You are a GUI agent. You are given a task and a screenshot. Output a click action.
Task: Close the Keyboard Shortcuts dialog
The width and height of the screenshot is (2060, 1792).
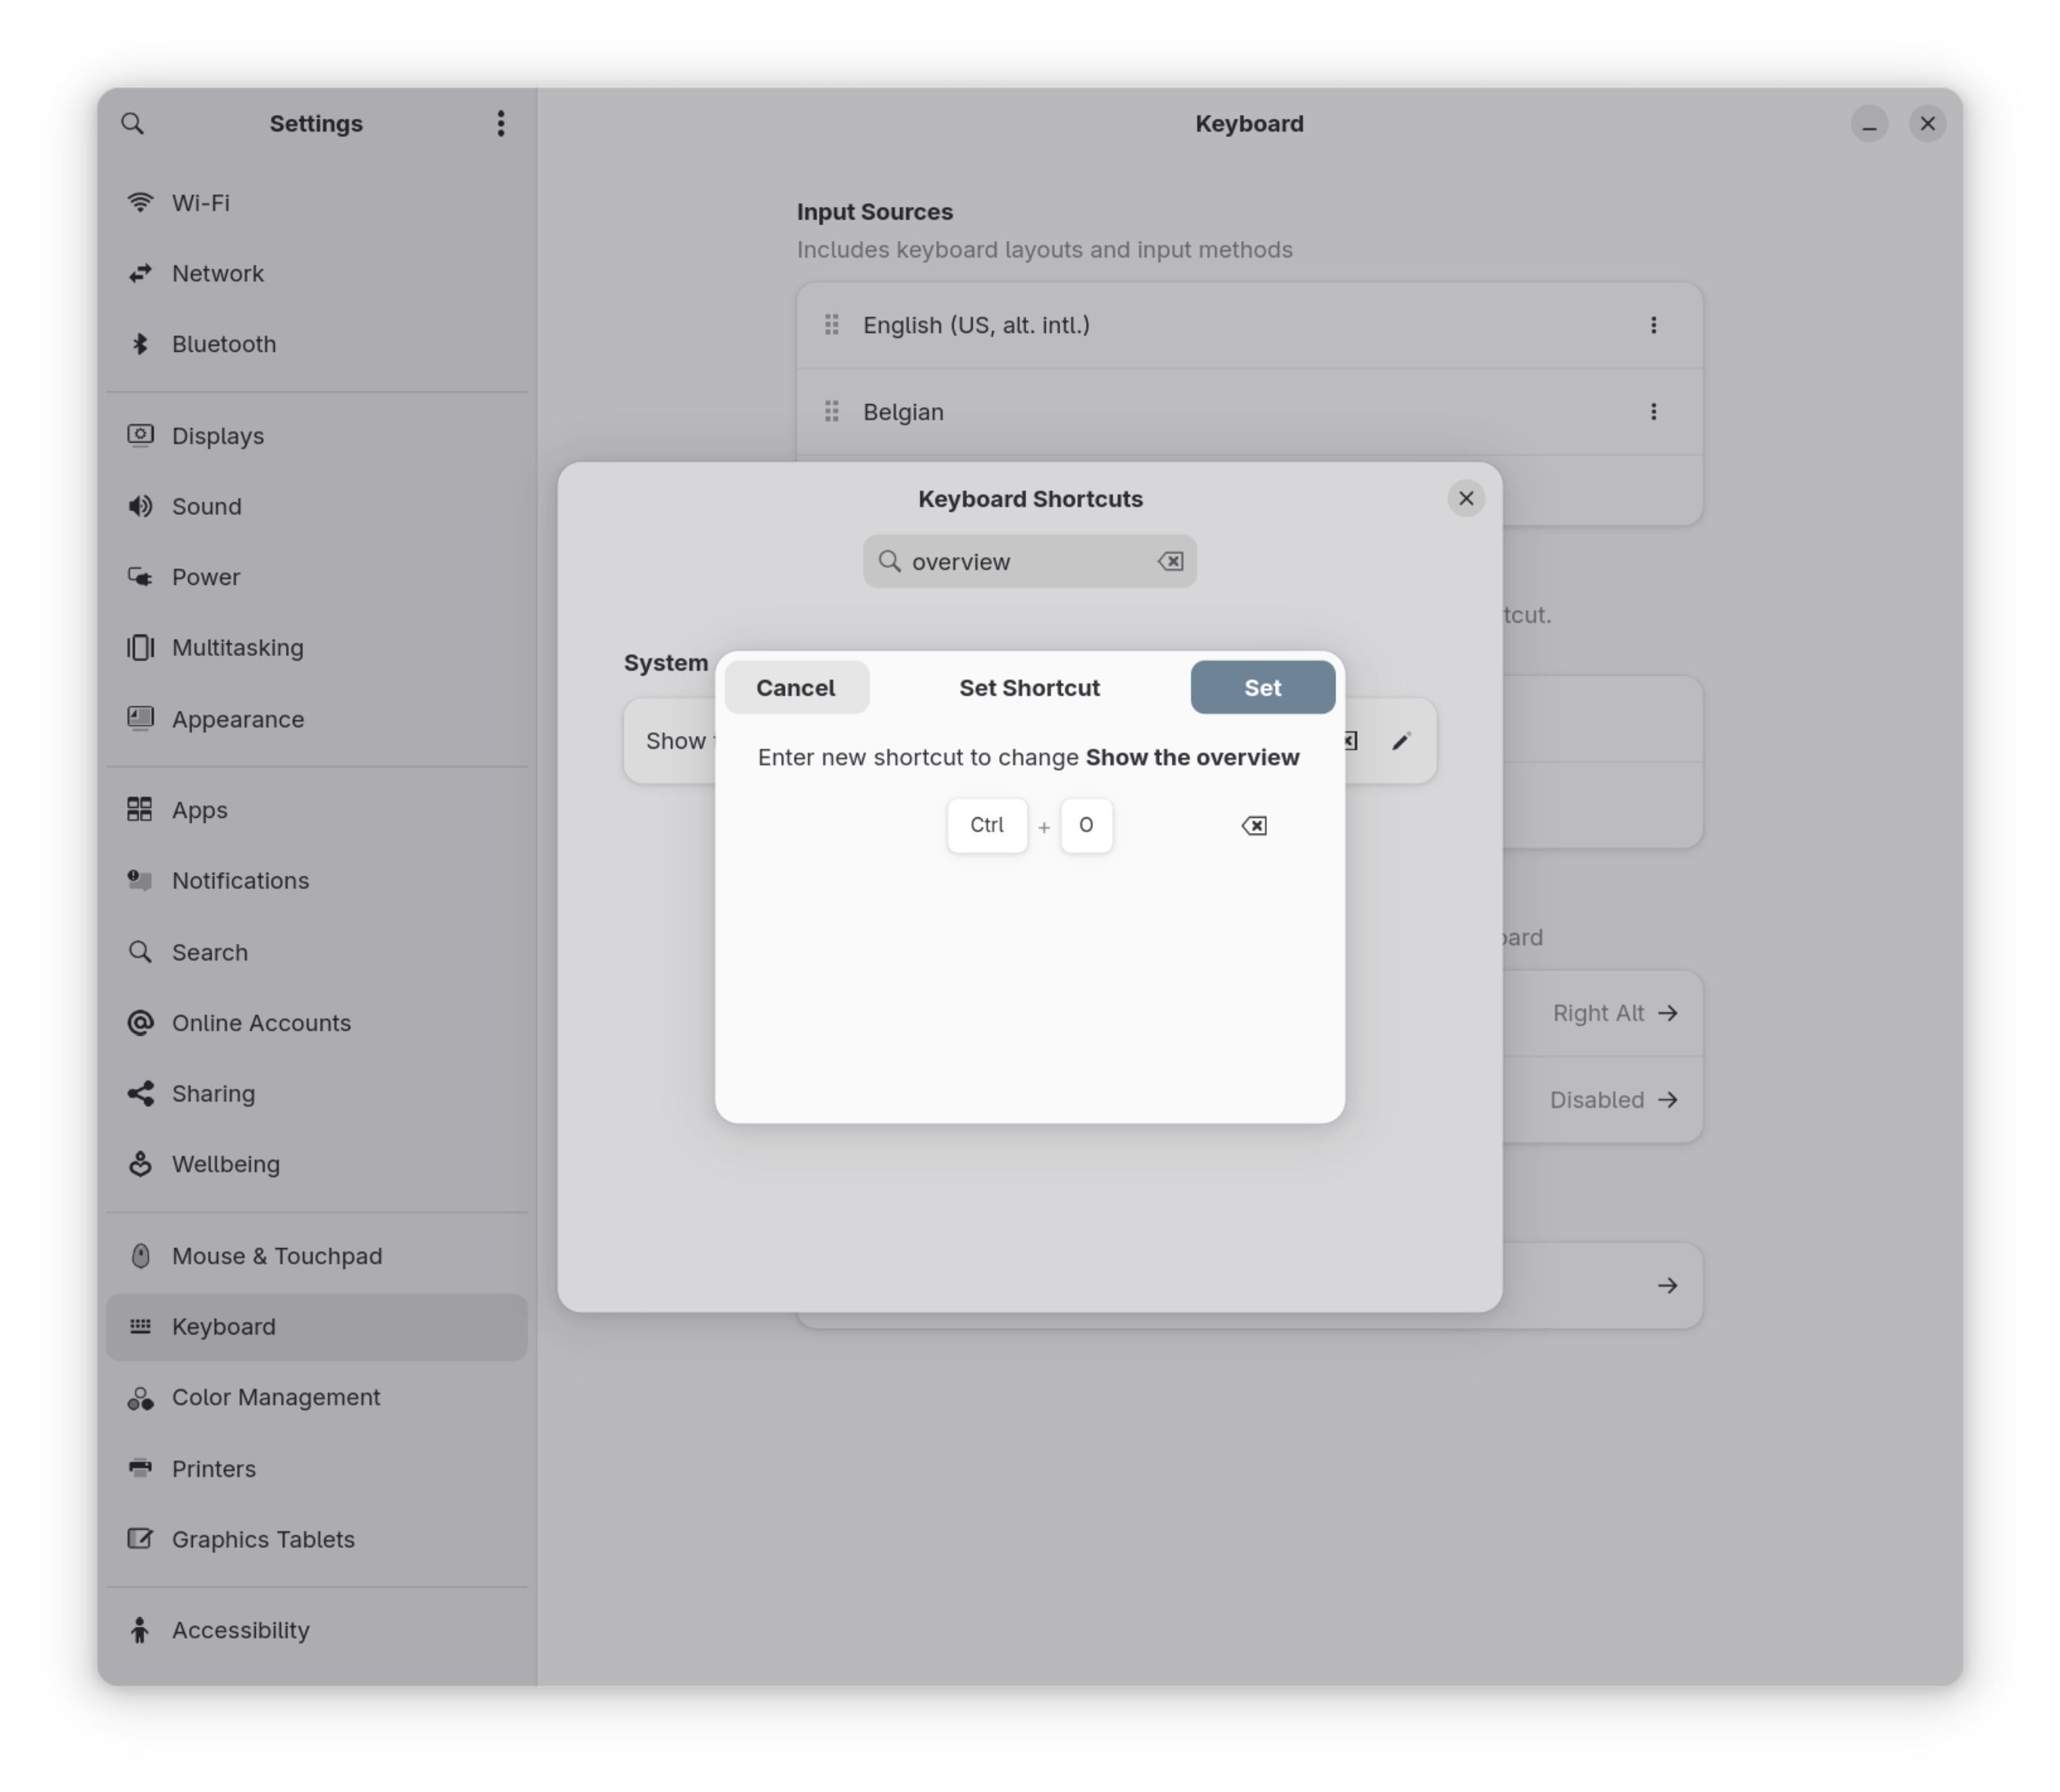1466,498
